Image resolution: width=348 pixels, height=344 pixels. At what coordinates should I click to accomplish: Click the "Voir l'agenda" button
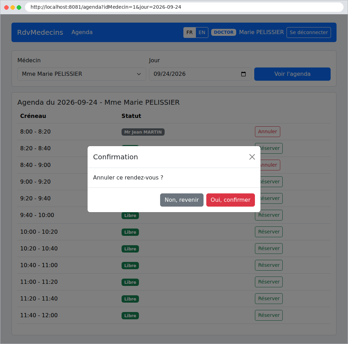tap(292, 74)
